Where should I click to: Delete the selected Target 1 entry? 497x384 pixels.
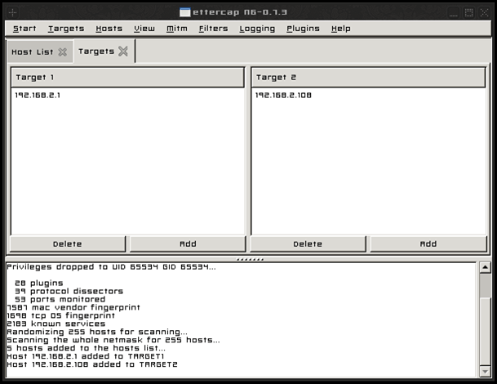[x=68, y=244]
